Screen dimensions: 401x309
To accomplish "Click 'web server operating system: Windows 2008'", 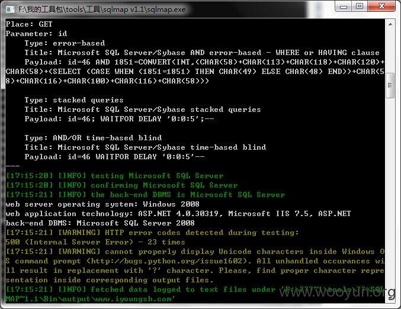I will 102,204.
